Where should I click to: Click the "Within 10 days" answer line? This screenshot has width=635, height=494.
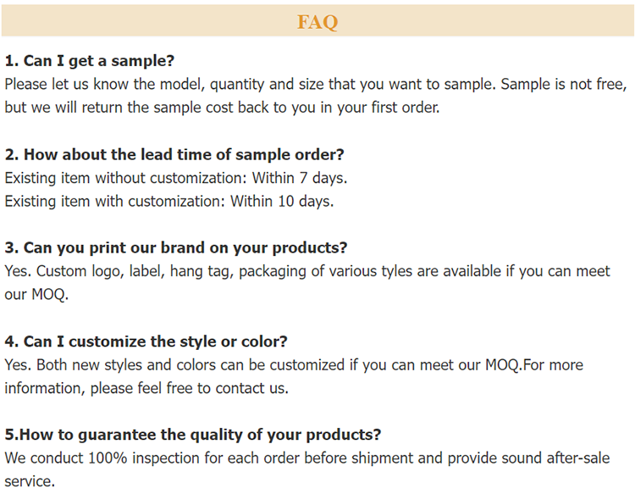(x=169, y=202)
